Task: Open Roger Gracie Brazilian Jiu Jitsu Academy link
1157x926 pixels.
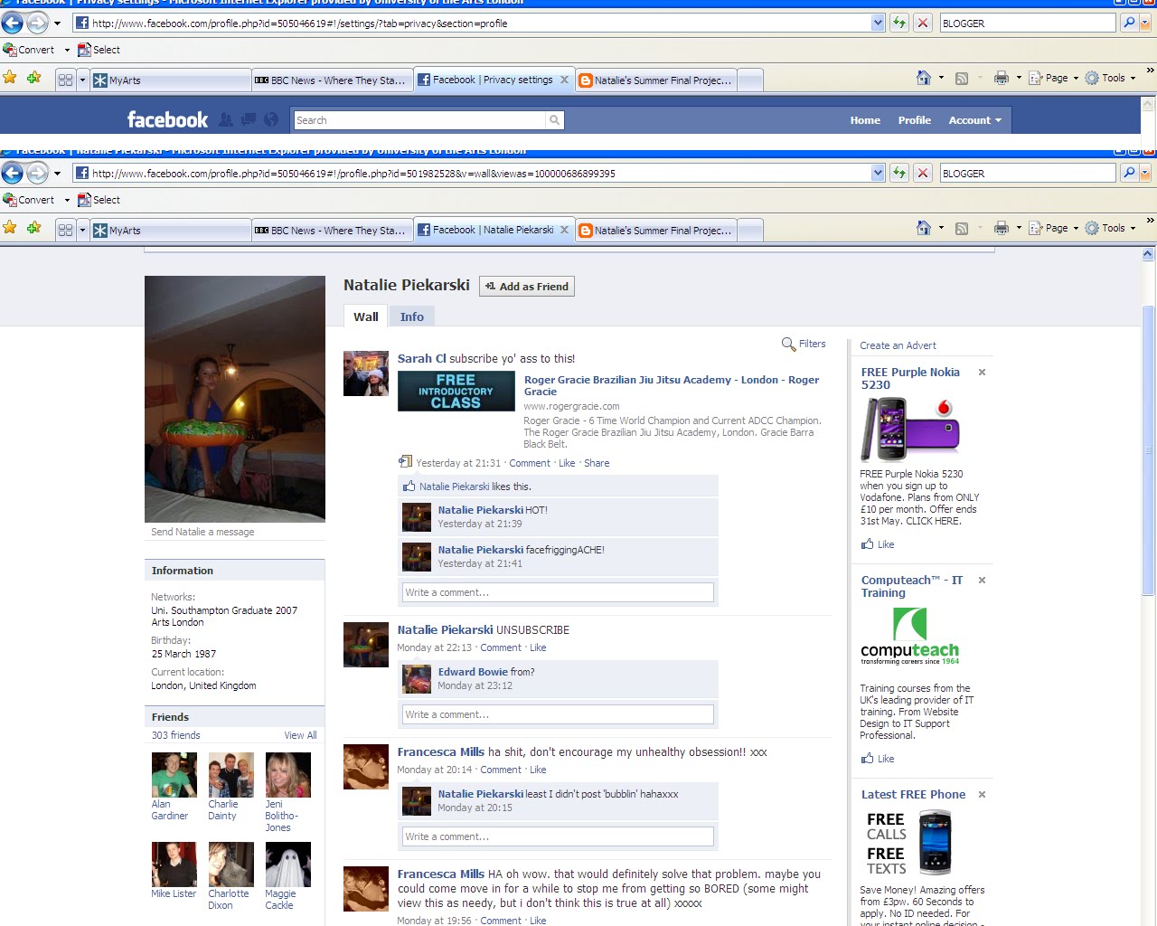Action: (672, 385)
